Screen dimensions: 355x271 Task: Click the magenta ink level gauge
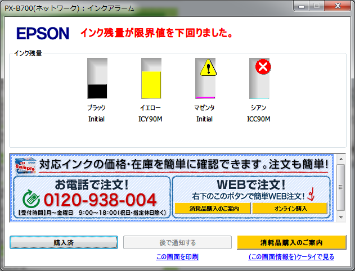205,78
